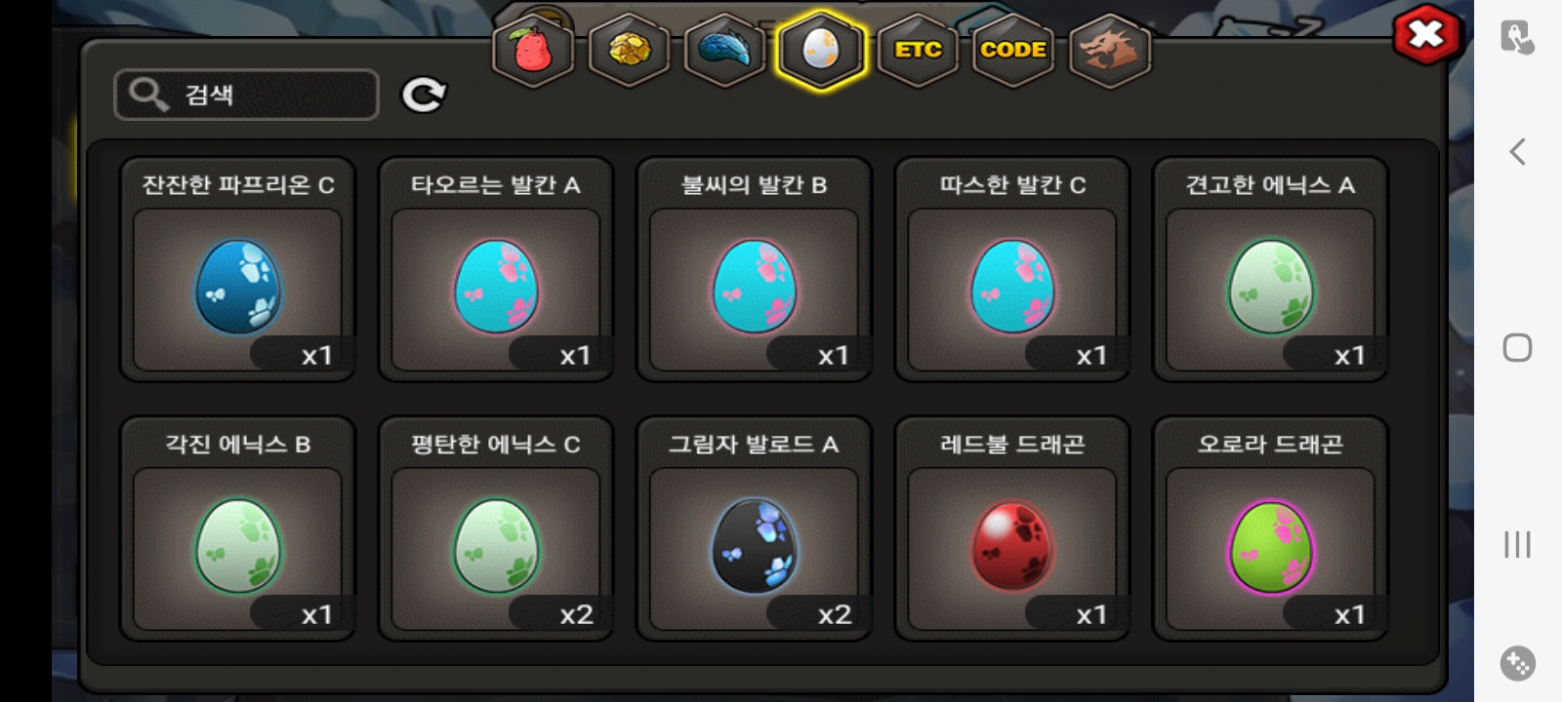This screenshot has height=702, width=1562.
Task: Close the inventory with red X
Action: [x=1426, y=35]
